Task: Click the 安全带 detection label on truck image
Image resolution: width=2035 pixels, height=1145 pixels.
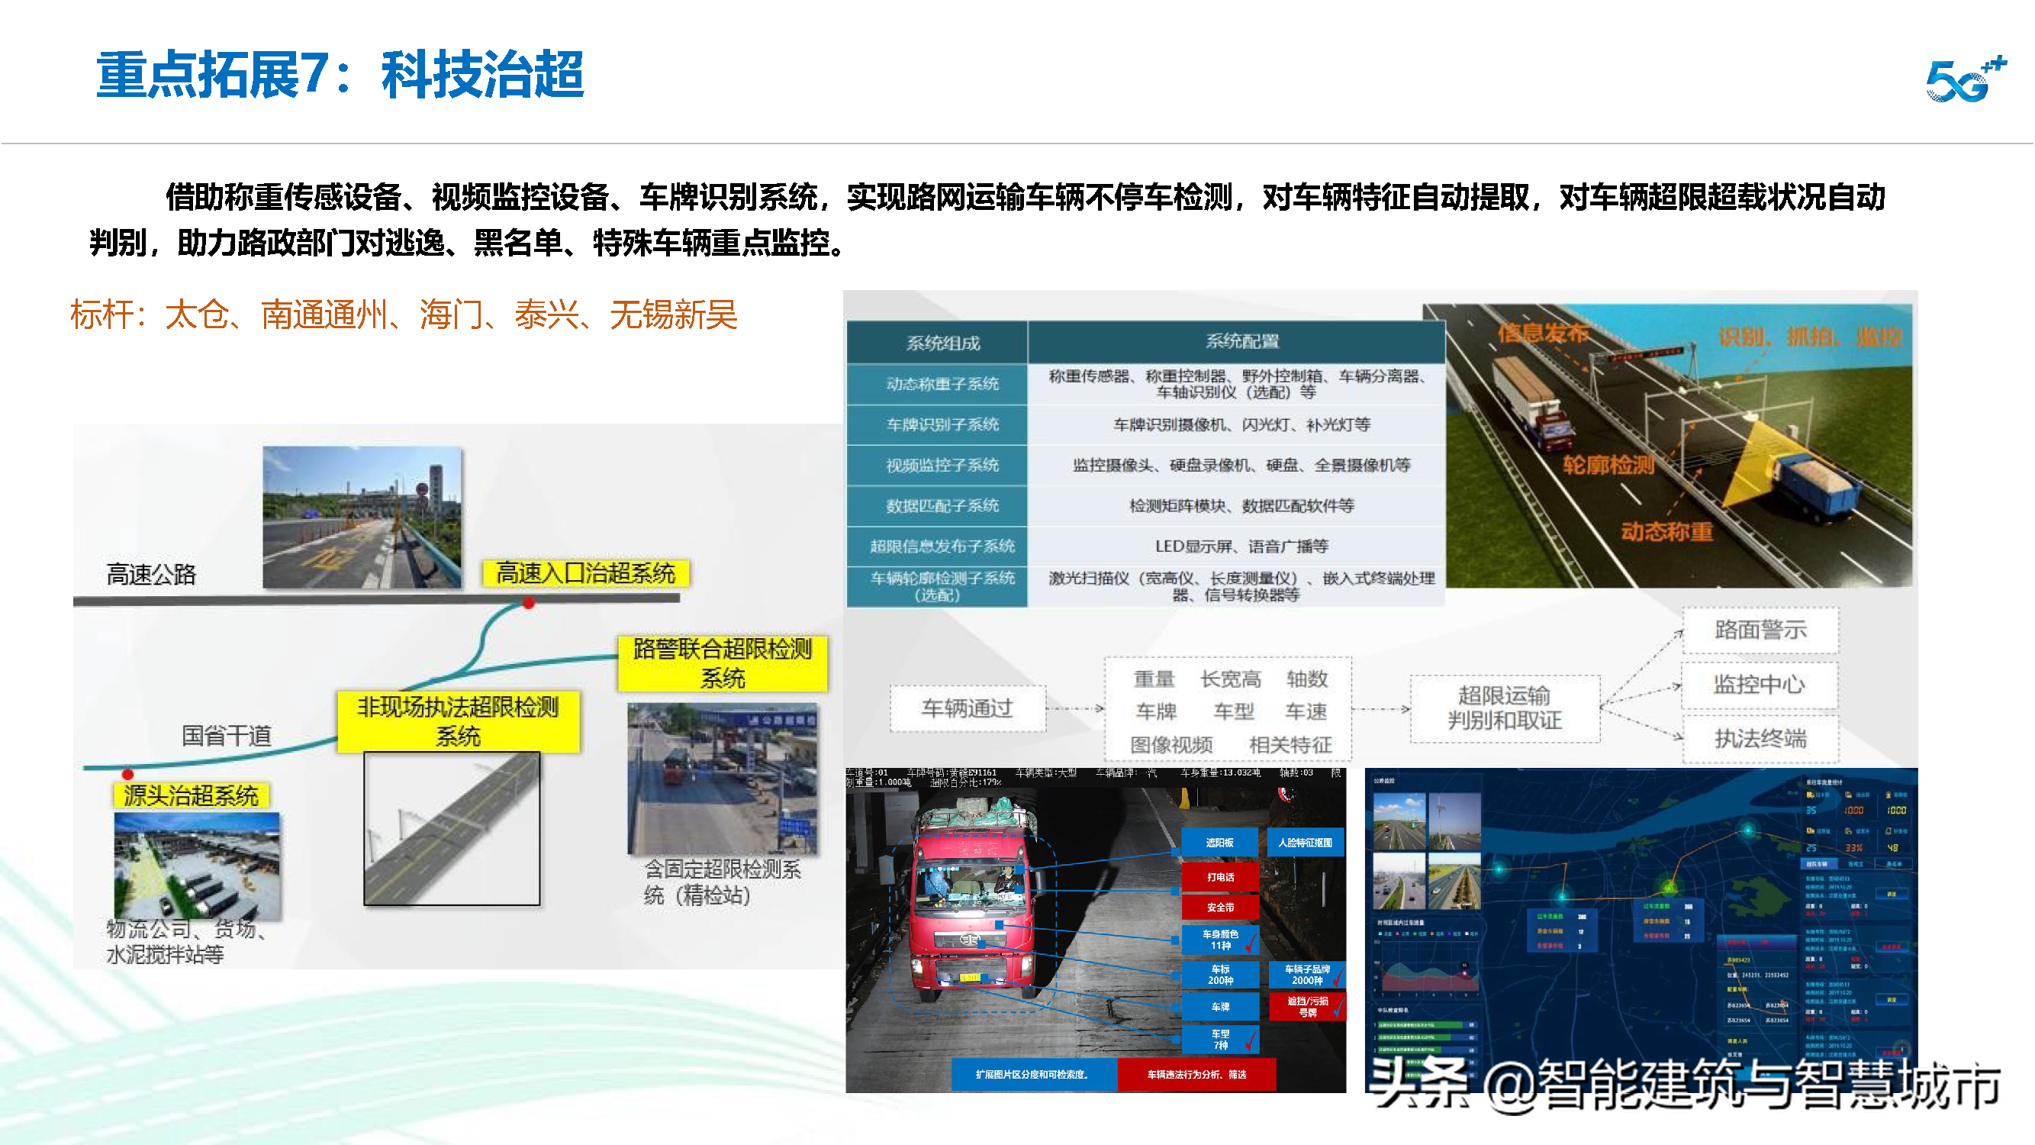Action: tap(1221, 907)
